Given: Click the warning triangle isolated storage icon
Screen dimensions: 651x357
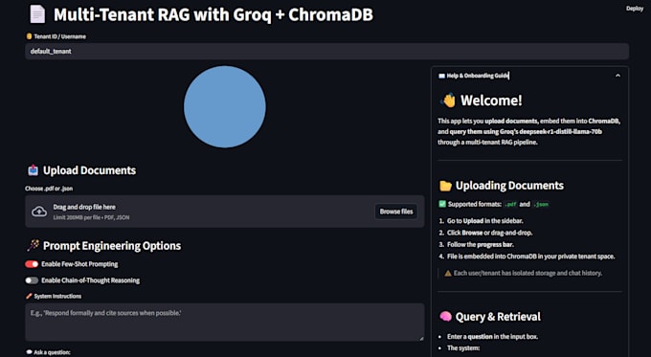Looking at the screenshot, I should pyautogui.click(x=448, y=273).
